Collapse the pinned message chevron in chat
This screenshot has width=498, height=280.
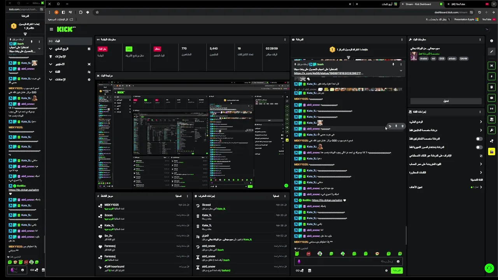coord(401,70)
